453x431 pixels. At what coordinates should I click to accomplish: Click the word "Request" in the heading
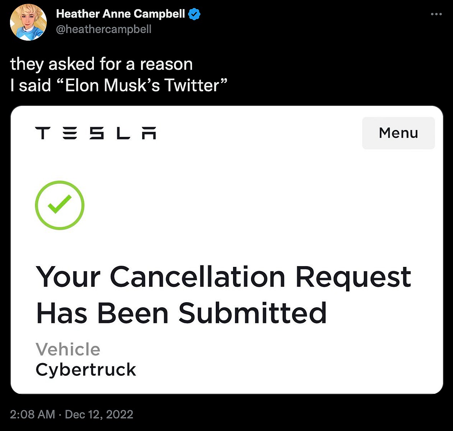(353, 277)
